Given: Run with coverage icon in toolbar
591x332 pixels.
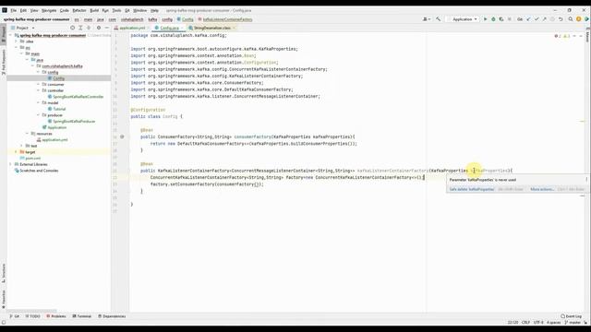Looking at the screenshot, I should (x=501, y=19).
